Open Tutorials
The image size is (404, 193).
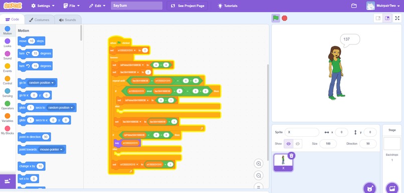pos(228,6)
